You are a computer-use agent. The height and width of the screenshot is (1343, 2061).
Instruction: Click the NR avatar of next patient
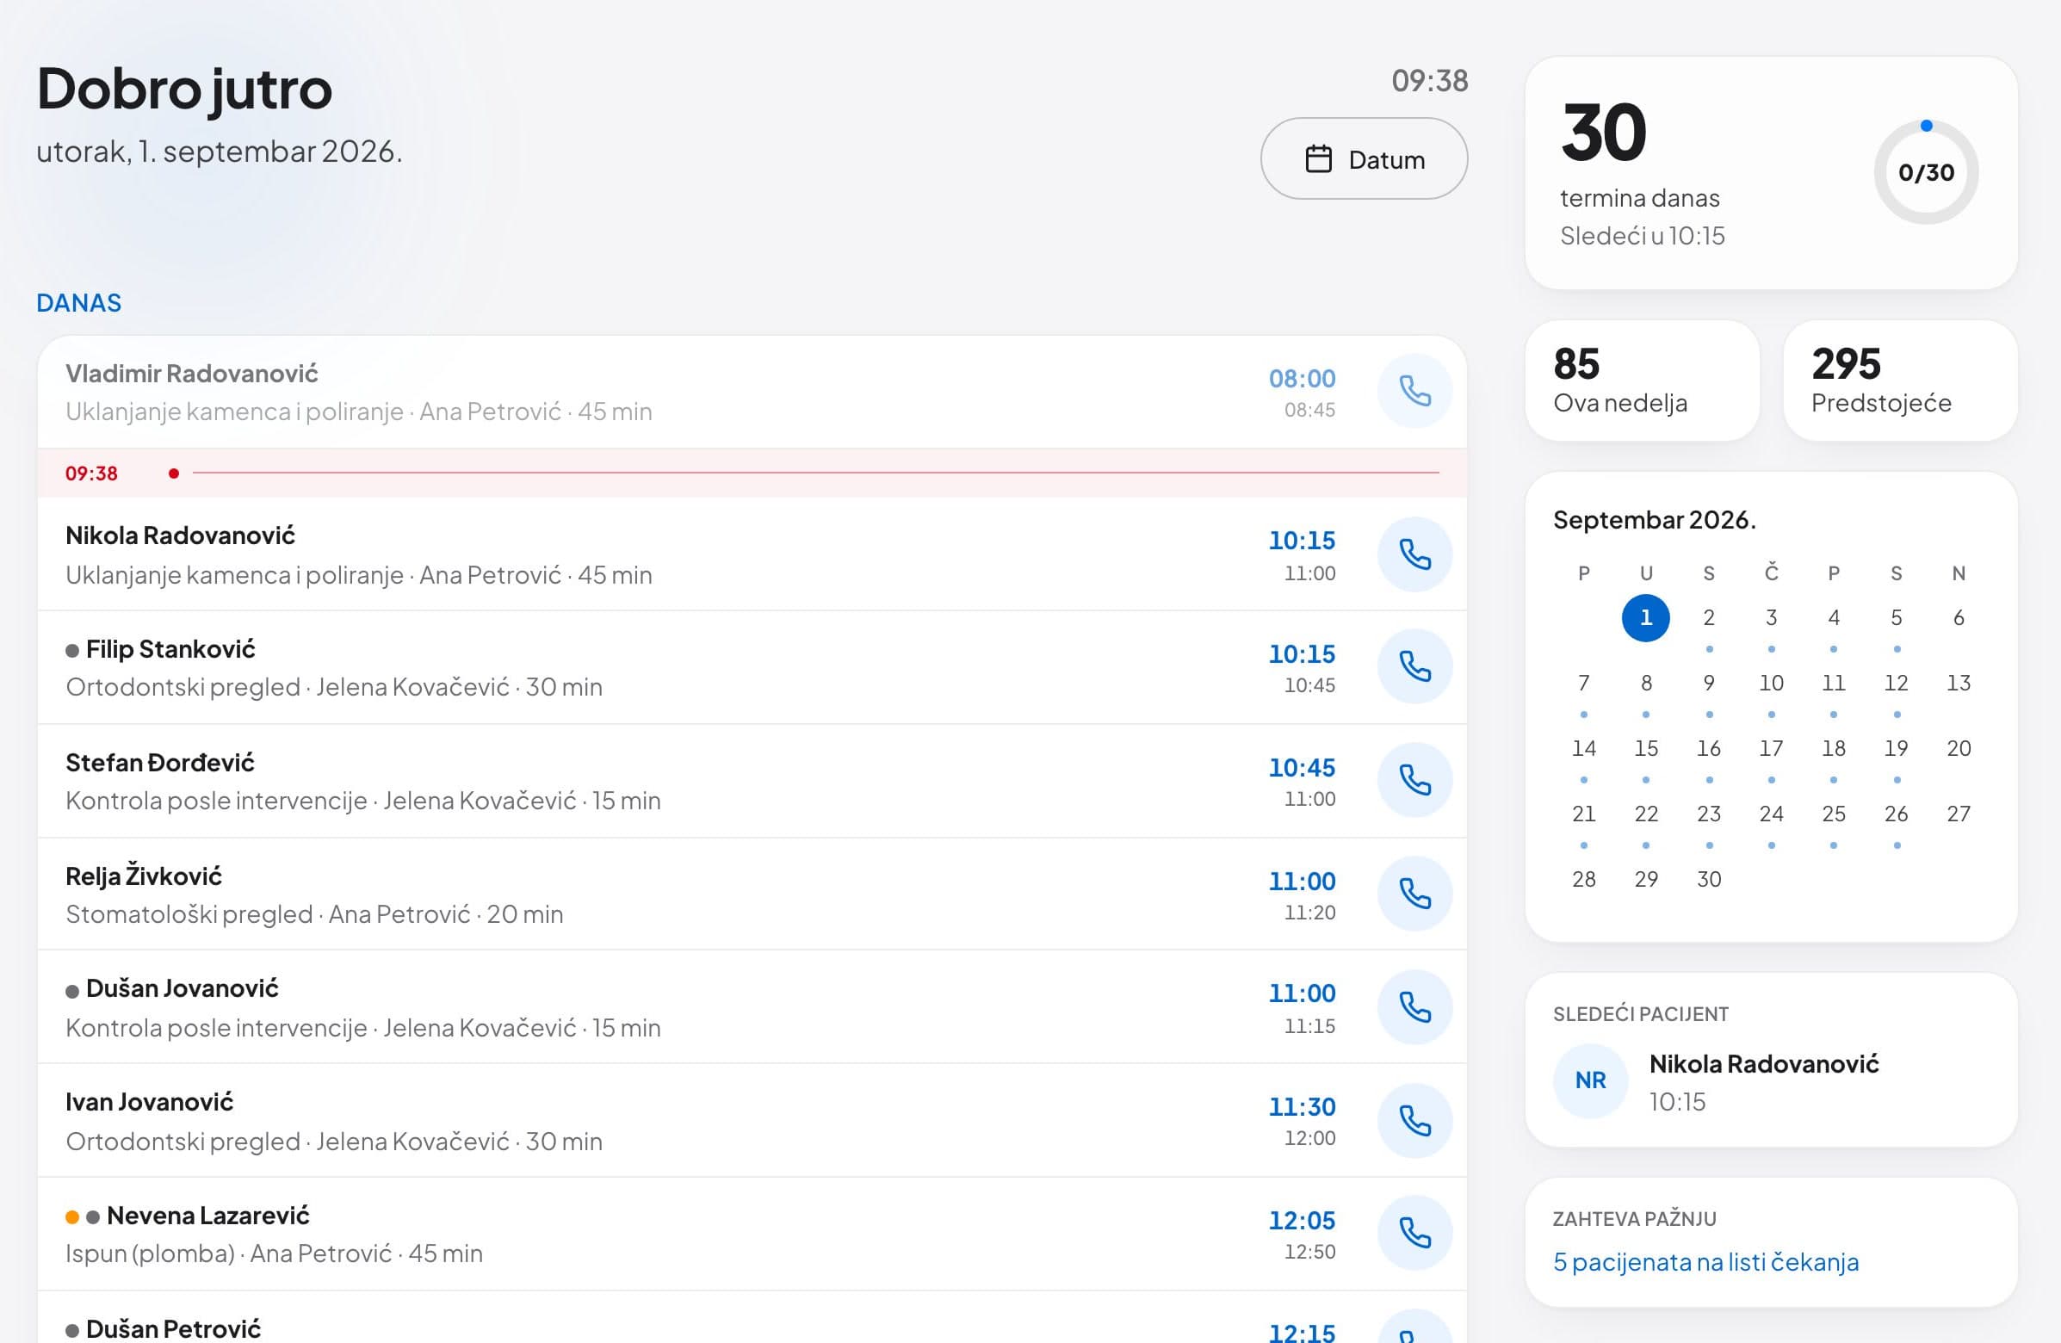(x=1590, y=1080)
